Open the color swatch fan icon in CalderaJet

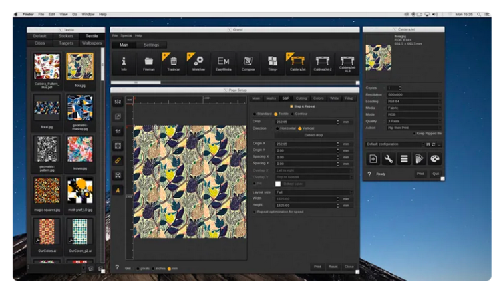point(419,158)
